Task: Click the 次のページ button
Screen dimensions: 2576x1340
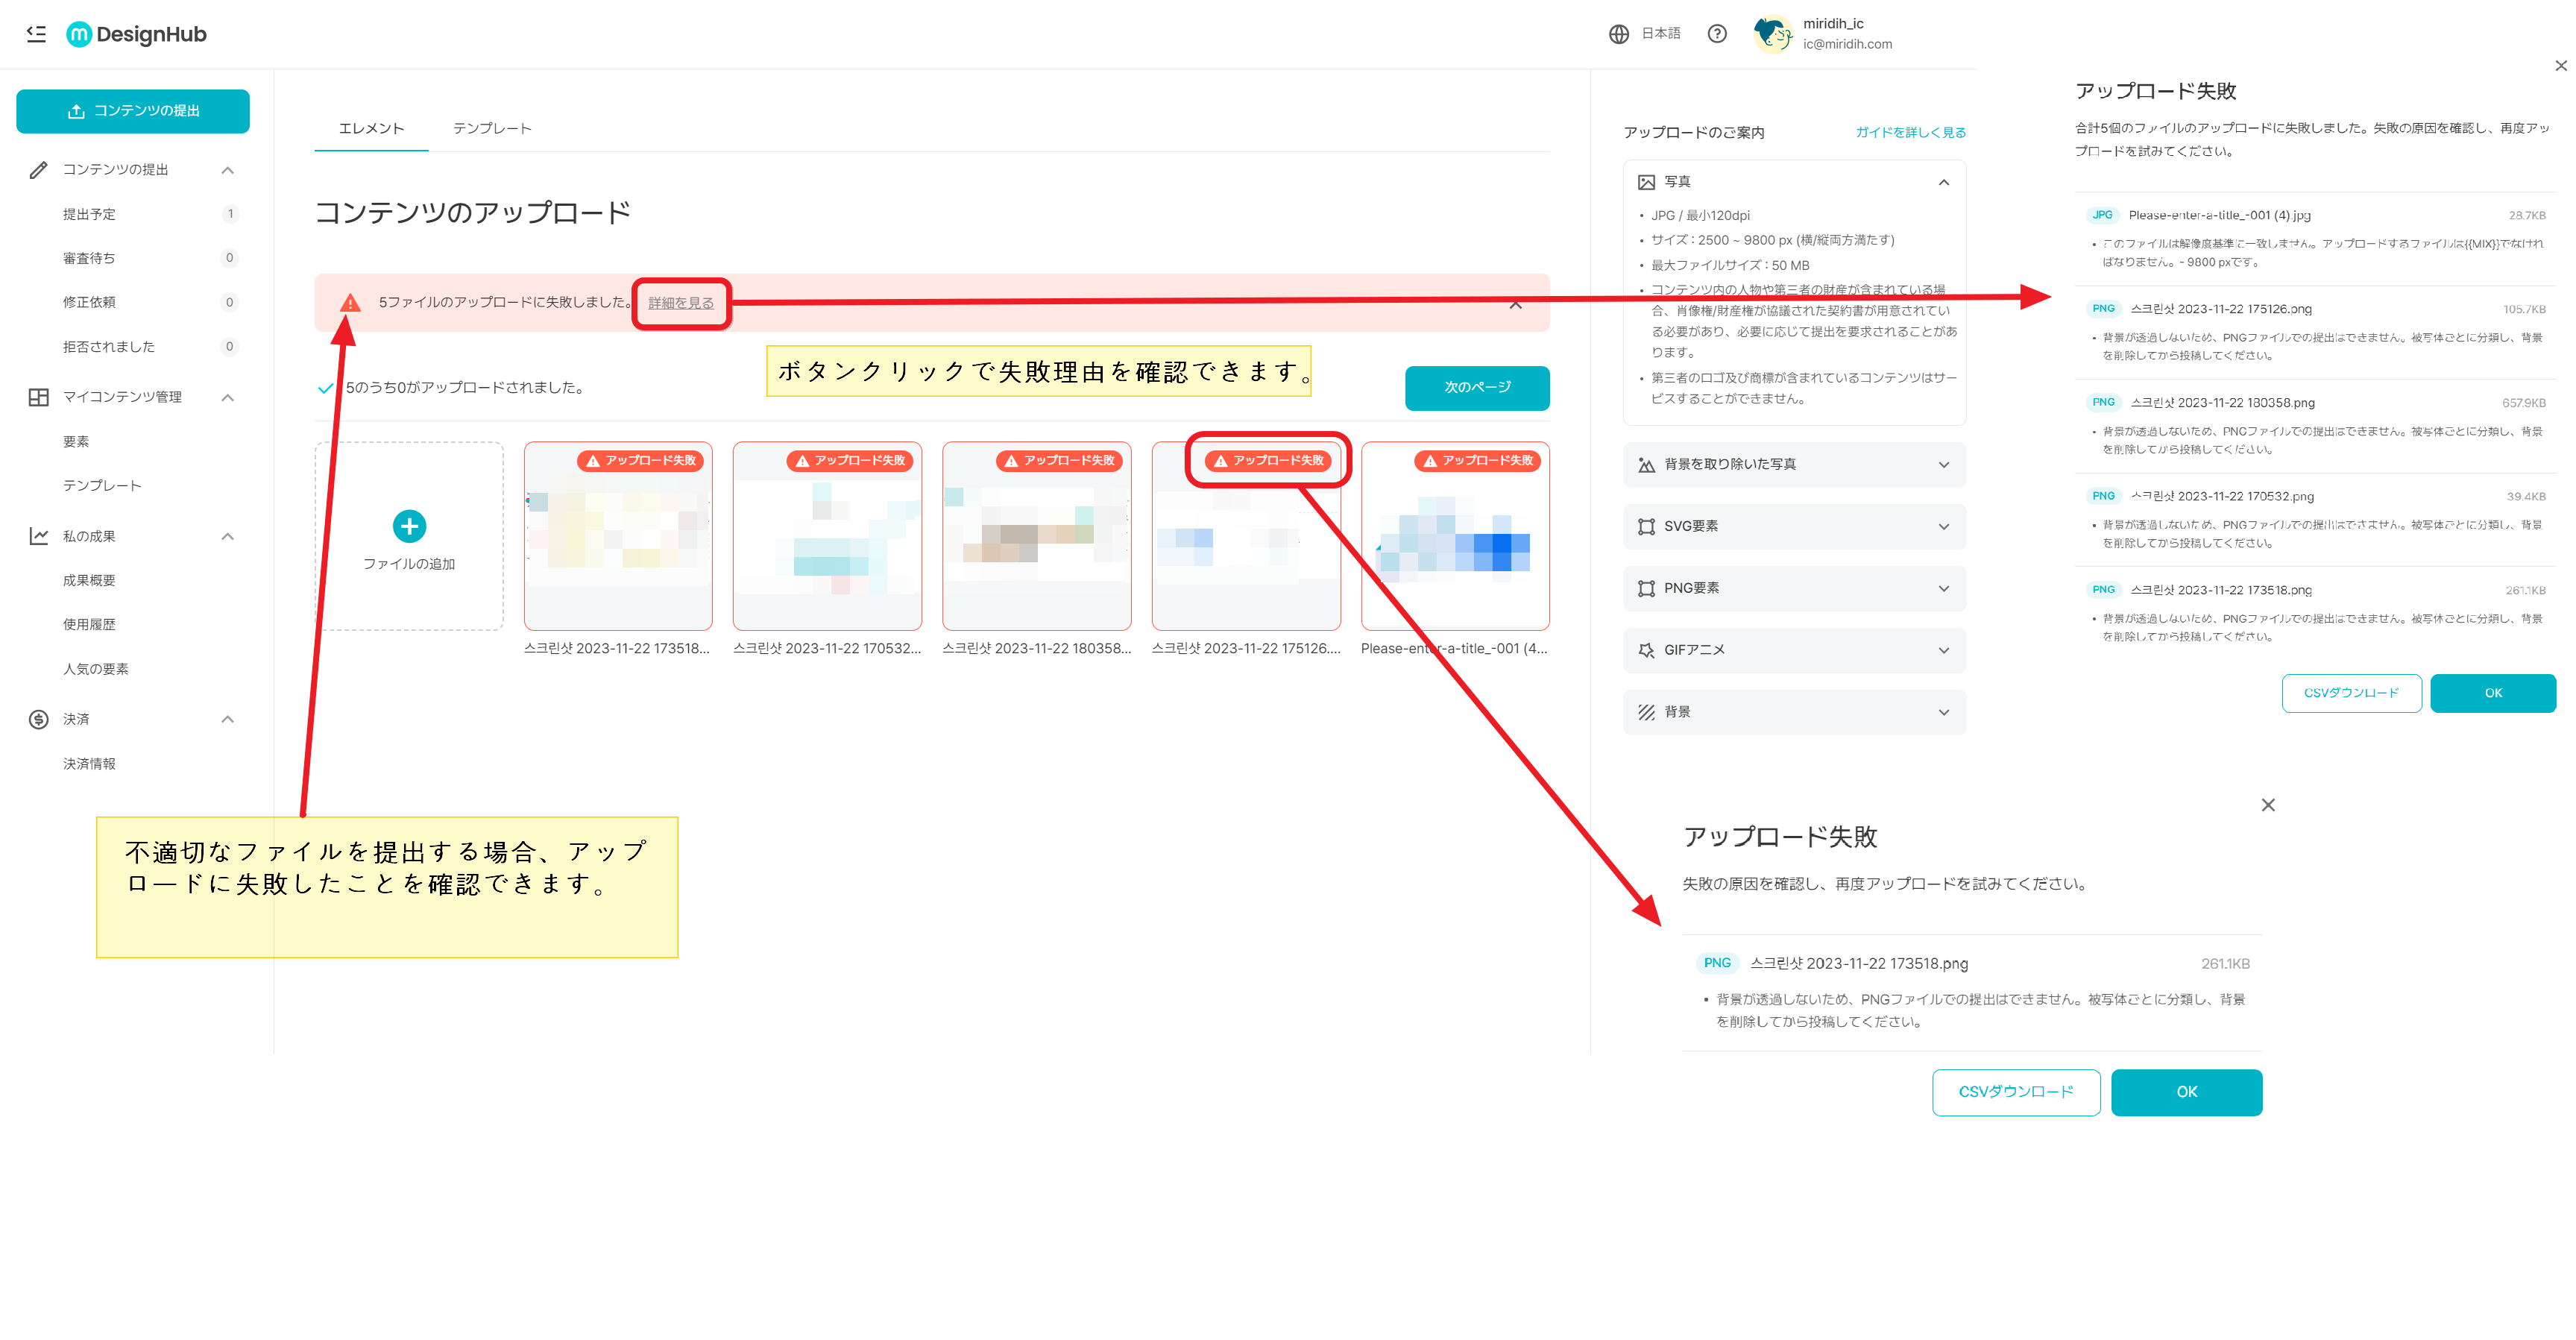Action: tap(1477, 388)
